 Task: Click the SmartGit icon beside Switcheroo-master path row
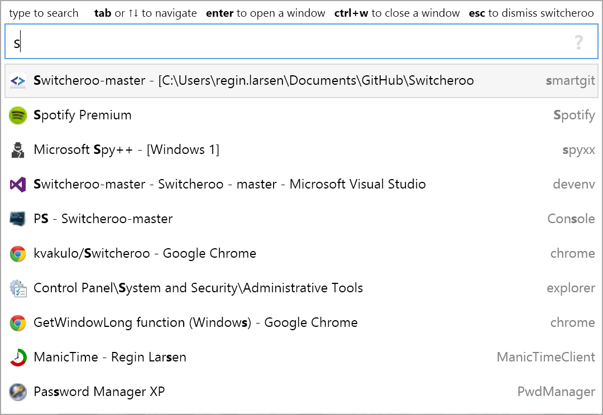(18, 81)
